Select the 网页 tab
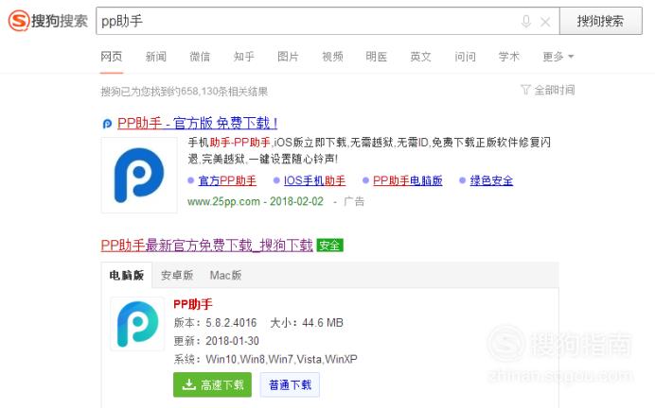This screenshot has height=408, width=655. pos(111,57)
